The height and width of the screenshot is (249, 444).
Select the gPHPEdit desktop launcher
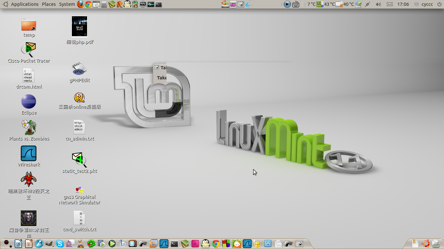point(80,72)
